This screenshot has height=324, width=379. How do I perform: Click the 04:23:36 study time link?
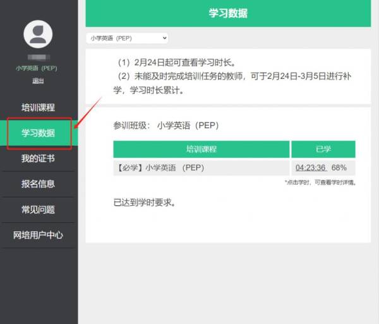point(311,167)
